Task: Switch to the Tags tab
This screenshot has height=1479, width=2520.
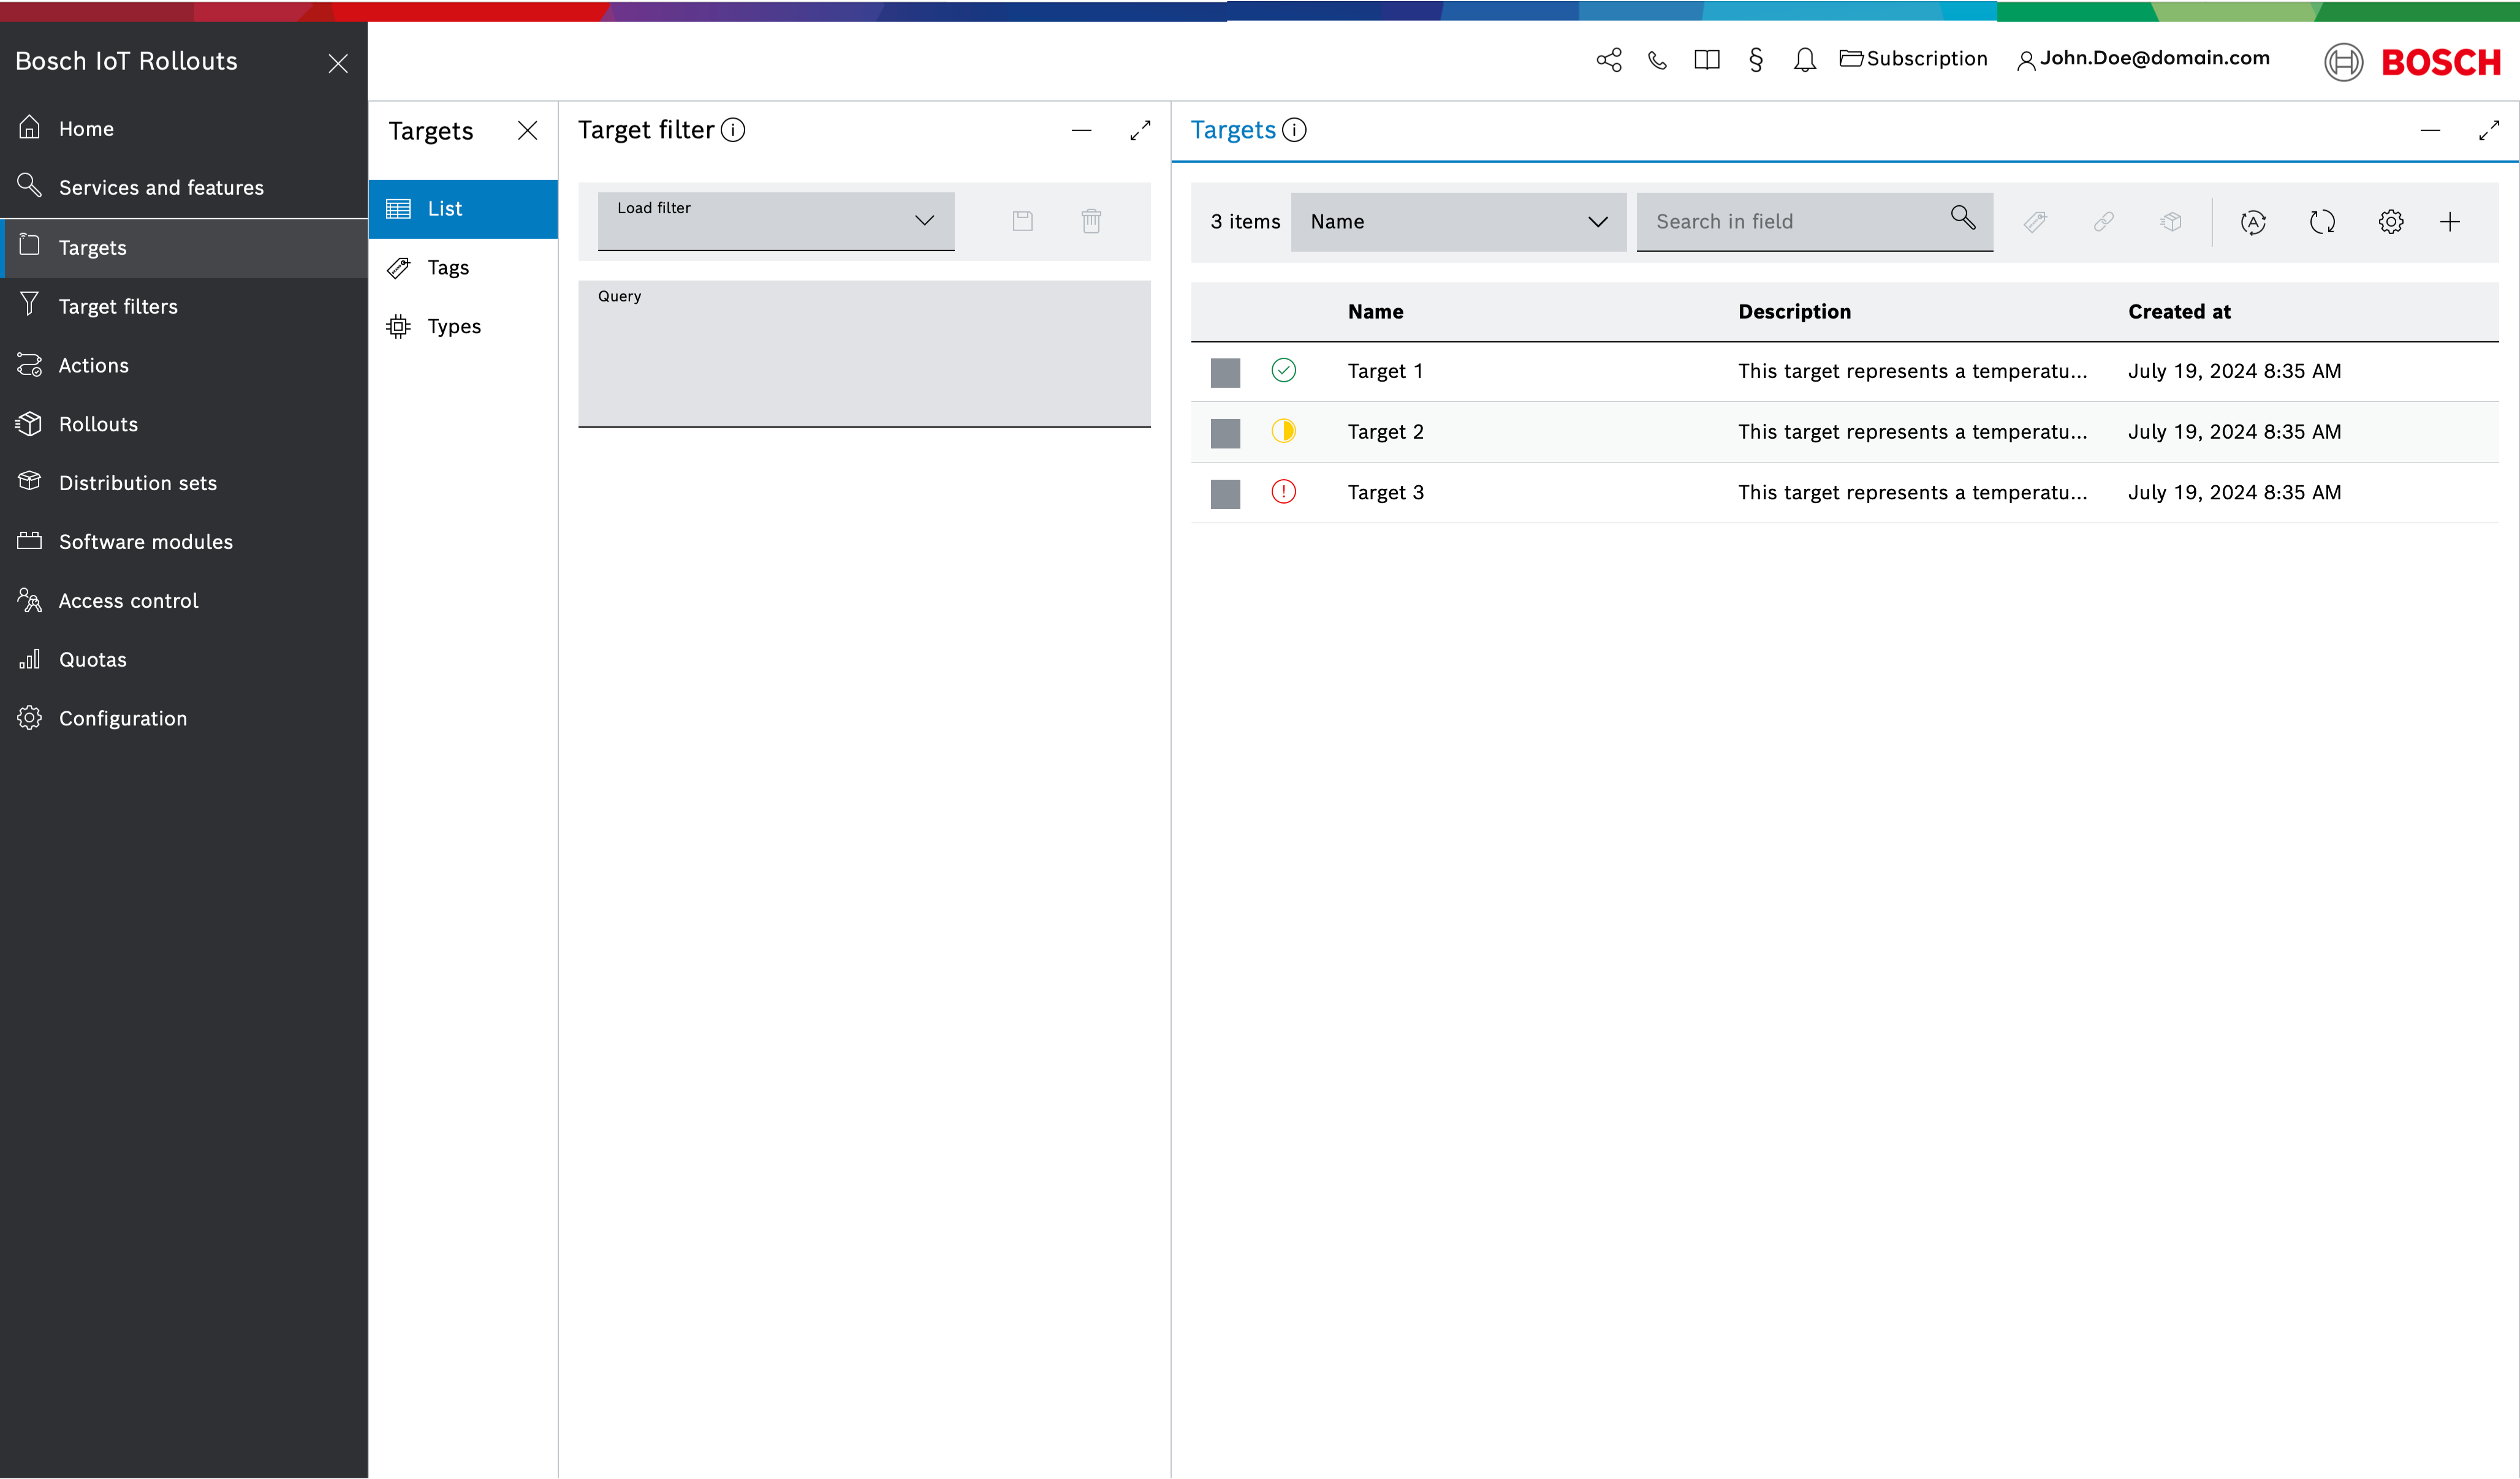Action: coord(448,268)
